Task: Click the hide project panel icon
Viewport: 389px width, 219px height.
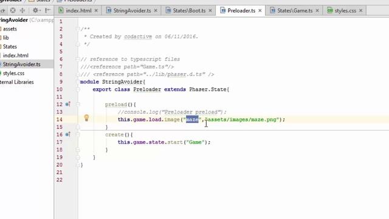Action: pyautogui.click(x=47, y=10)
